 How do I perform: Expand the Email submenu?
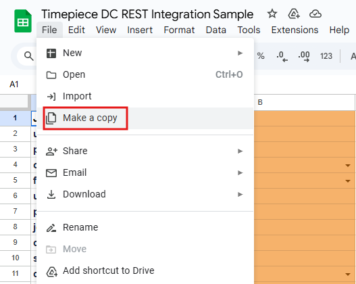pos(145,172)
